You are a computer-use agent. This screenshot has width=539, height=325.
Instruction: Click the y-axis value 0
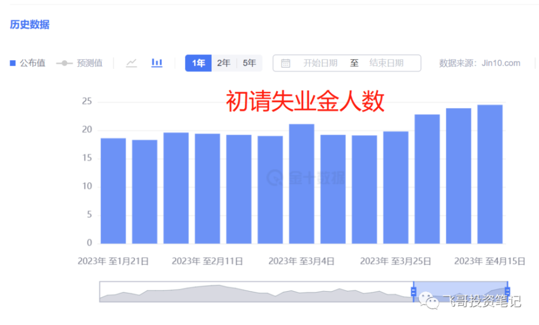pos(89,243)
